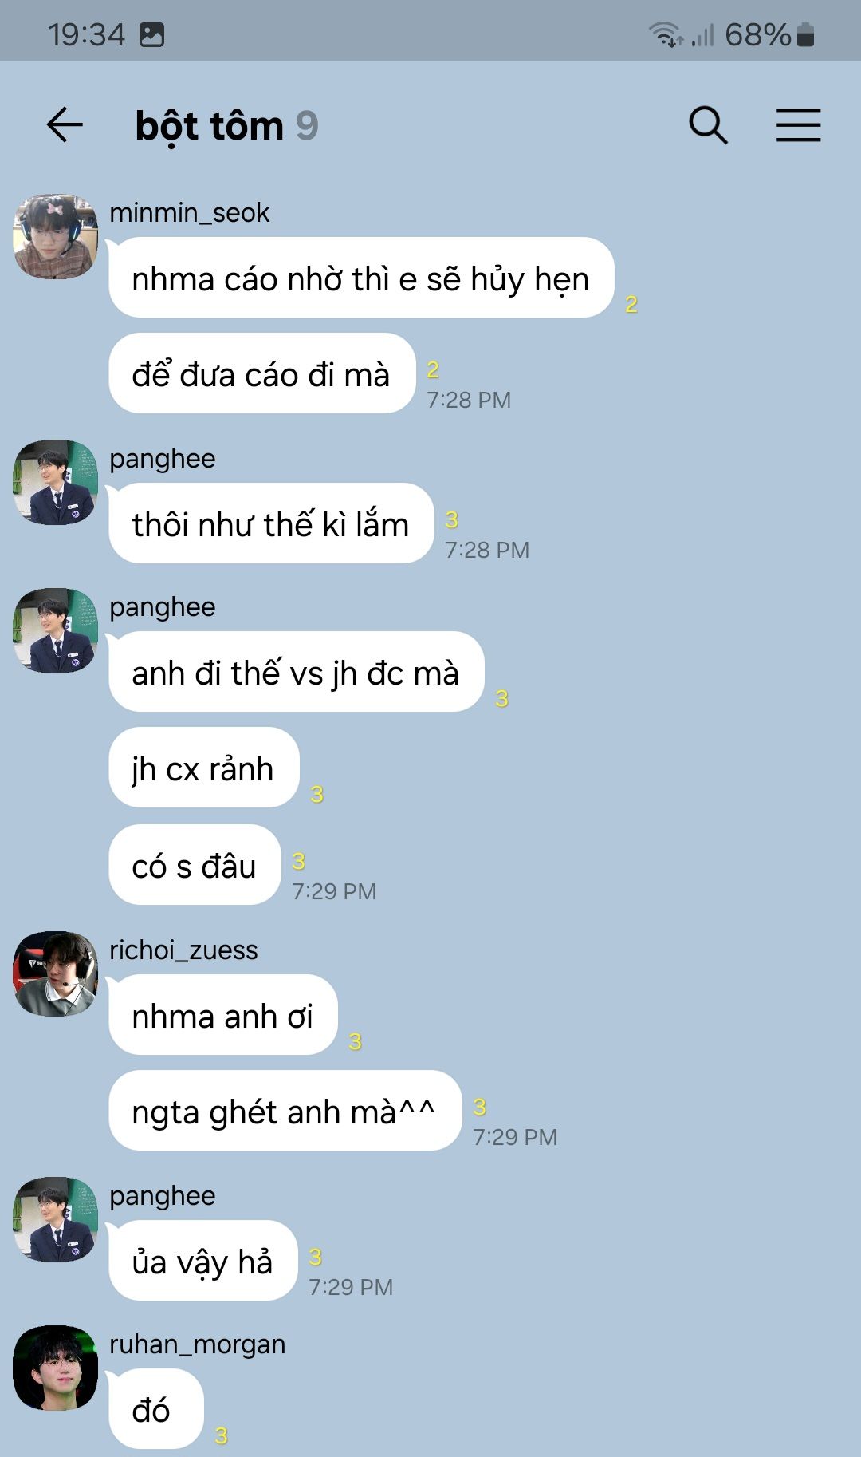Tap the image notification icon in status bar
This screenshot has height=1457, width=861.
pos(151,35)
